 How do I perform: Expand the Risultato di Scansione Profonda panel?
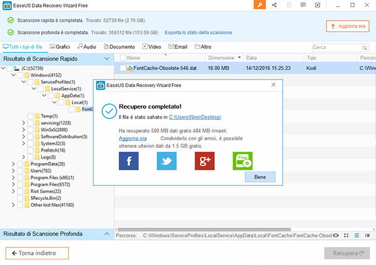(x=107, y=234)
